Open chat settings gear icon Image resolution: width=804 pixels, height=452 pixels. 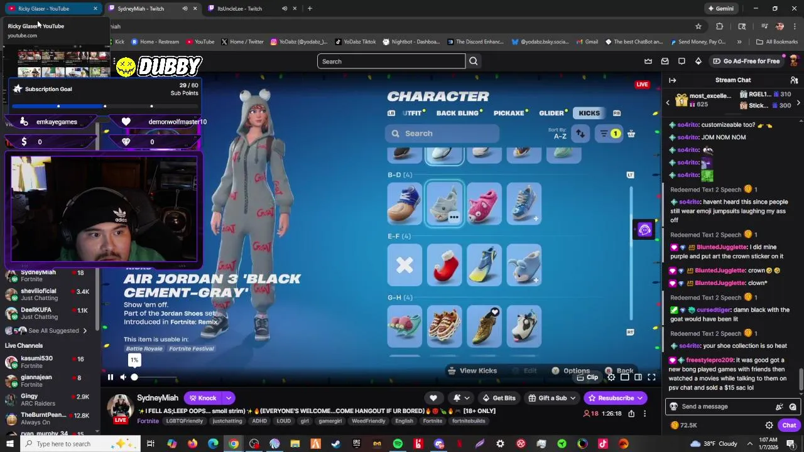click(x=769, y=425)
